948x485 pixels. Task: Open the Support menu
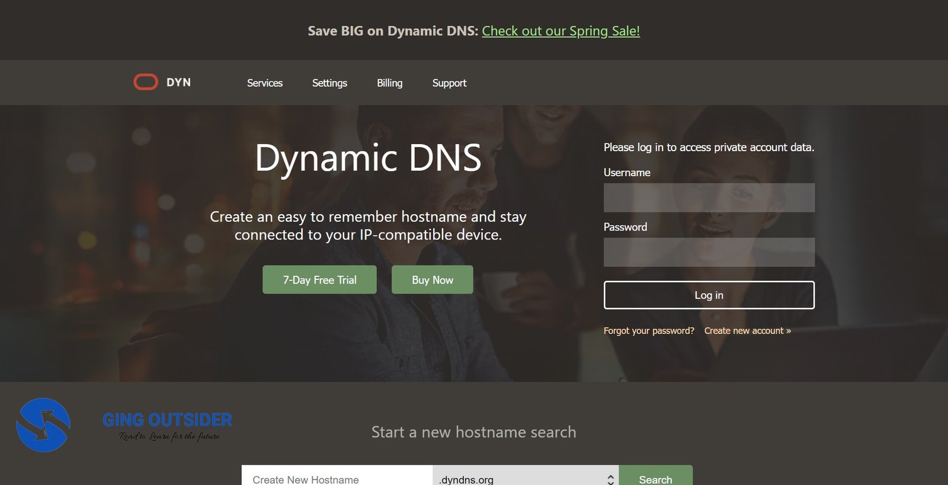(x=449, y=83)
